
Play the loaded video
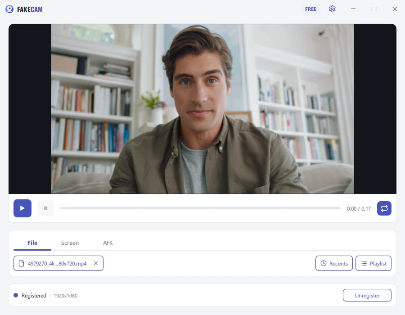22,208
